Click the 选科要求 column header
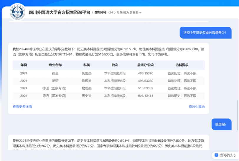This screenshot has width=239, height=161. 182,65
